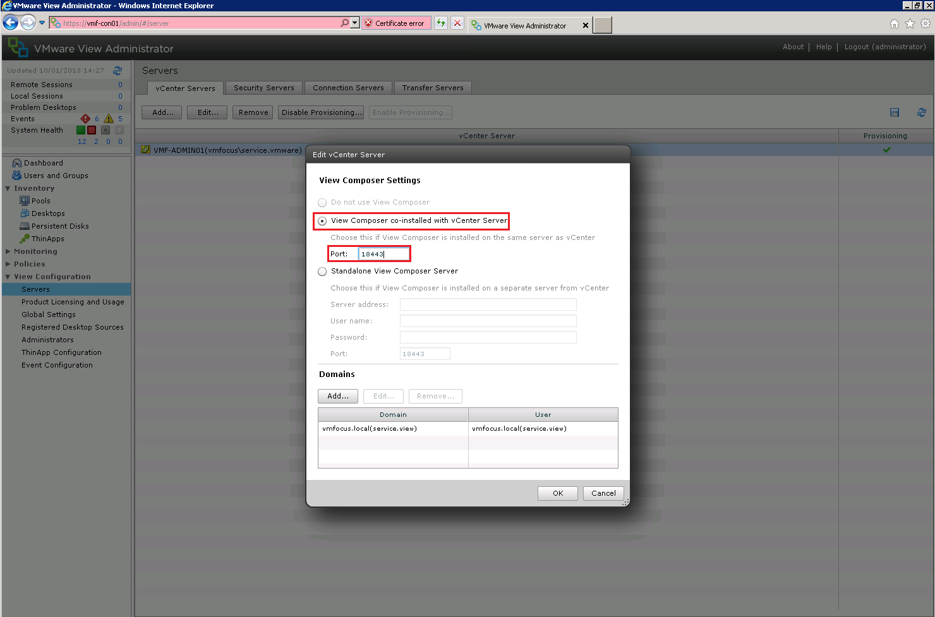
Task: Choose Standalone View Composer Server option
Action: [322, 272]
